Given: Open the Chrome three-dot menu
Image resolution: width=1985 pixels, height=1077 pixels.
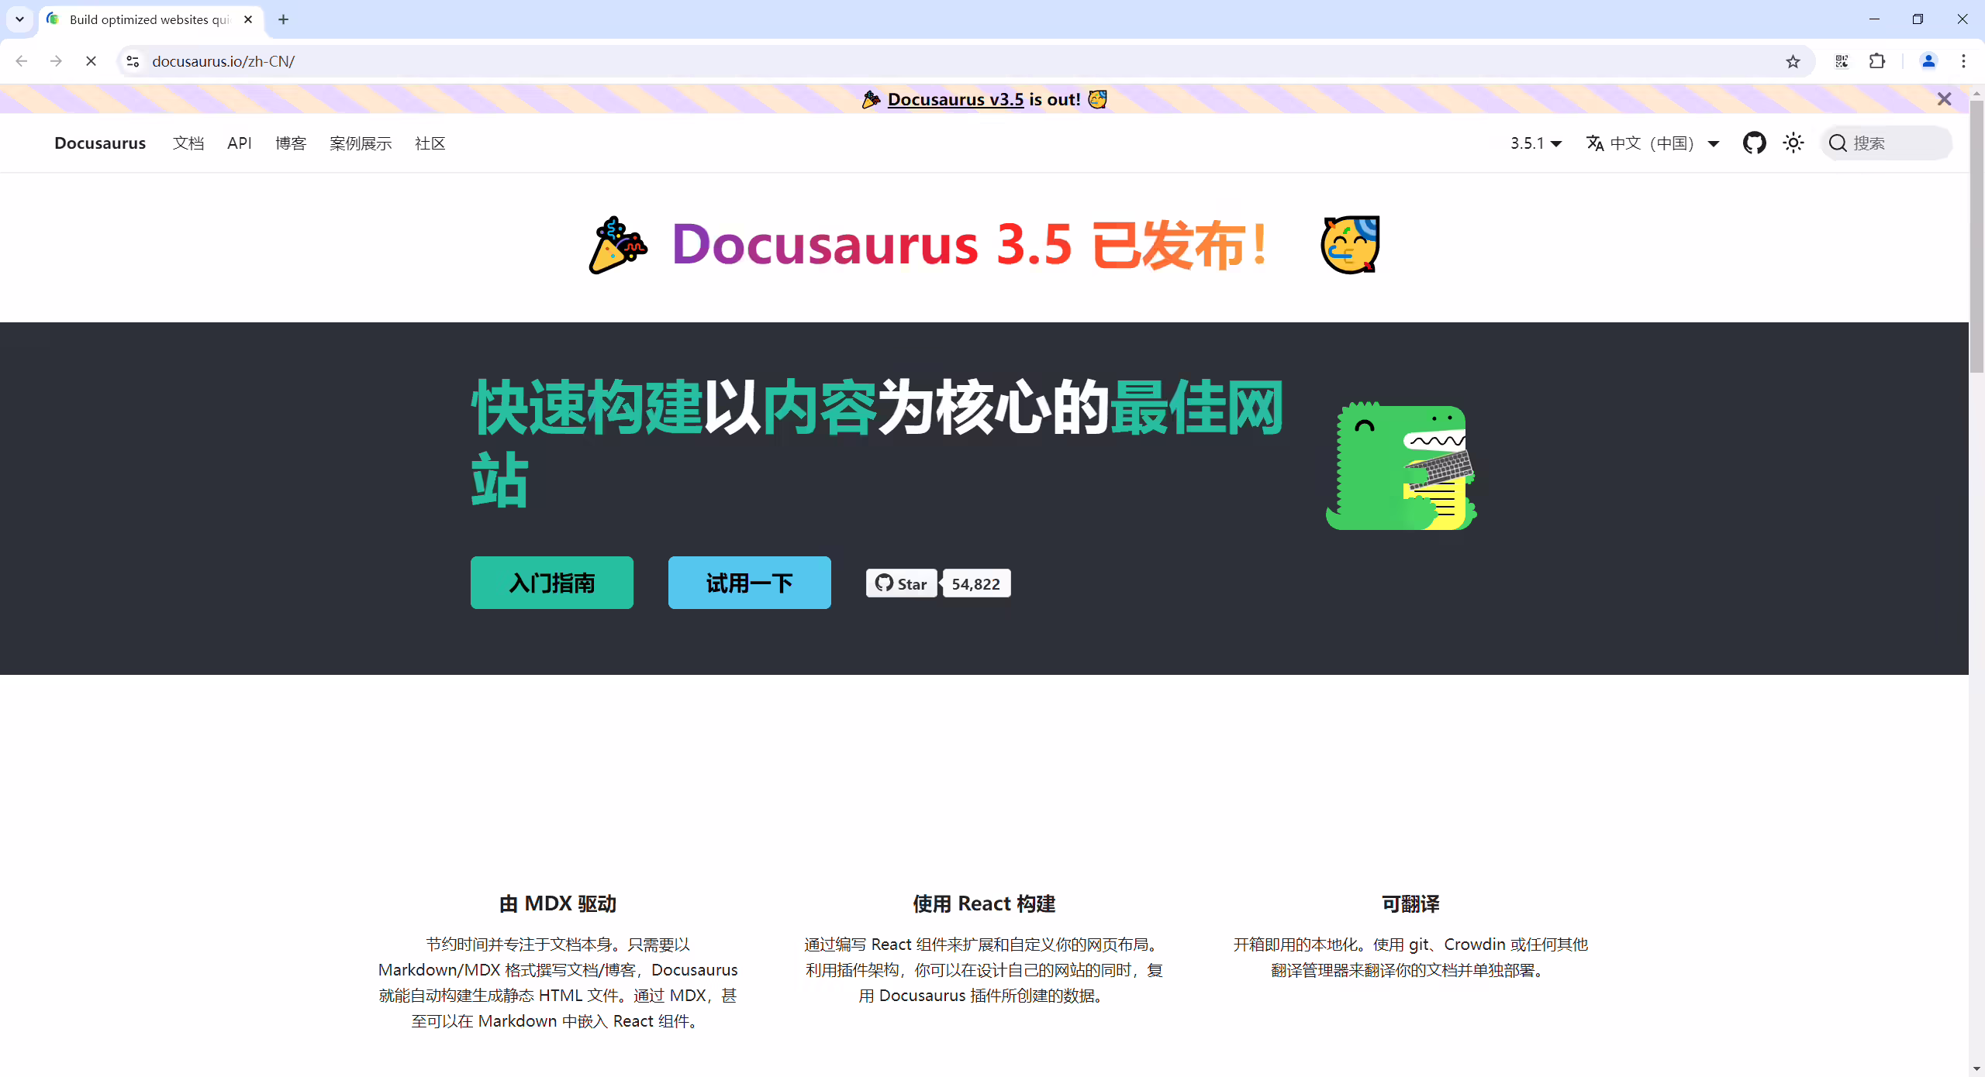Looking at the screenshot, I should coord(1964,61).
